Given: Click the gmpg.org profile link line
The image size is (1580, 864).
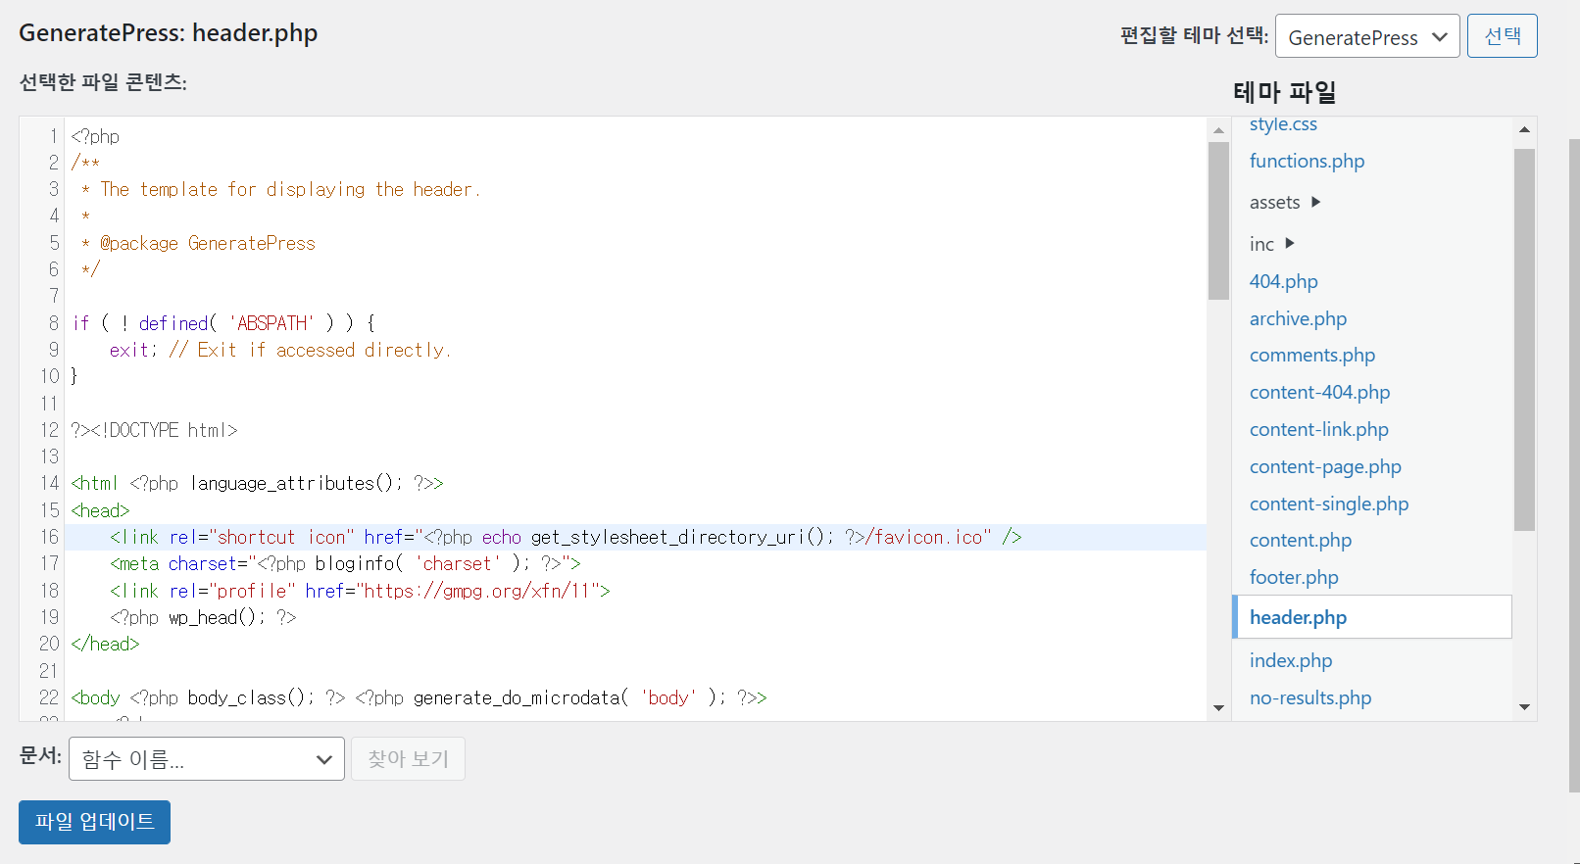Looking at the screenshot, I should [x=360, y=591].
